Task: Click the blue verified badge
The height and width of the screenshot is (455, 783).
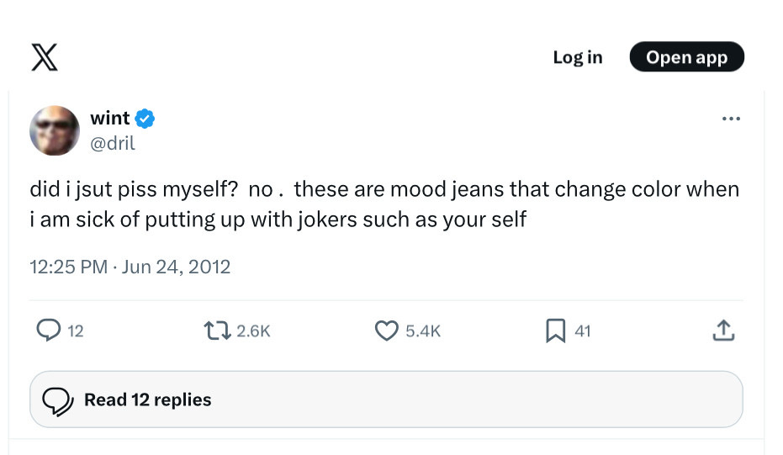Action: tap(145, 119)
